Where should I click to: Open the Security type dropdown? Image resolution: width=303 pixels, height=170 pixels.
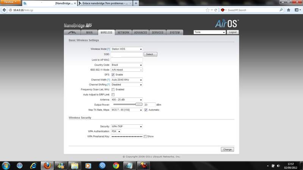click(x=127, y=127)
